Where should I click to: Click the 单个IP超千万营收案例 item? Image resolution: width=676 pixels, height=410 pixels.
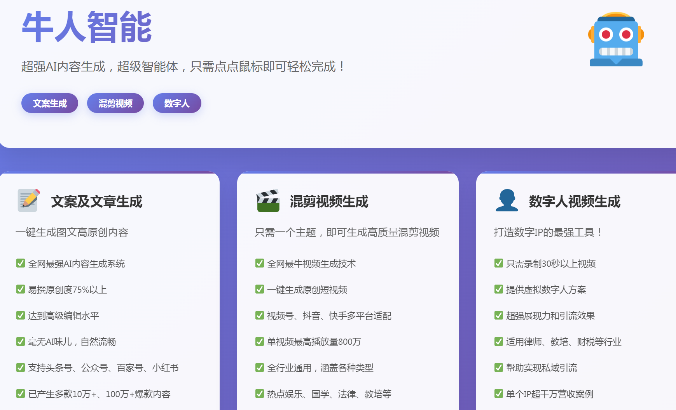(549, 394)
